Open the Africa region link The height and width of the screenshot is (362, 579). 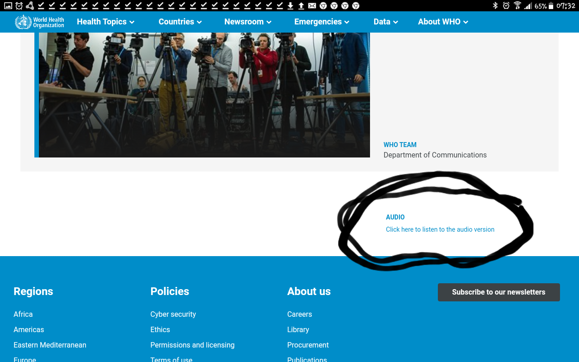coord(23,314)
